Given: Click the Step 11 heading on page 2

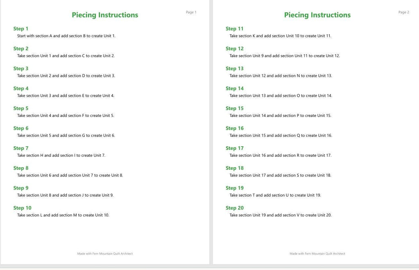Looking at the screenshot, I should (x=234, y=29).
